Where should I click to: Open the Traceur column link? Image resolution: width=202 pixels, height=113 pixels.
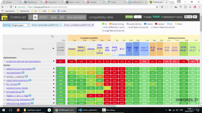click(x=72, y=49)
